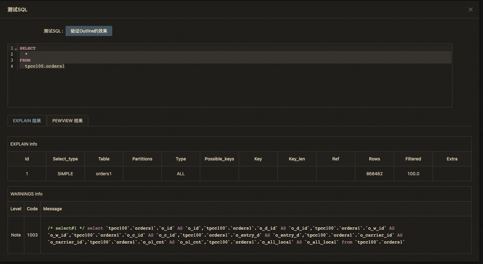The image size is (483, 264).
Task: Click the Key_len column header
Action: click(x=297, y=159)
